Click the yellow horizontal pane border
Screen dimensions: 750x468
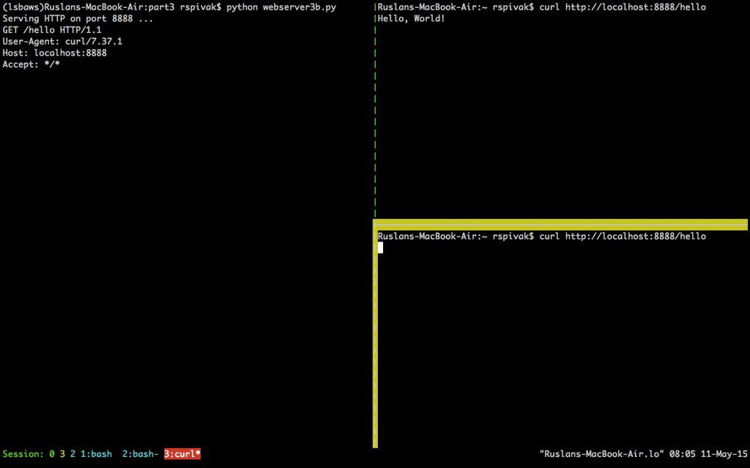[x=560, y=224]
